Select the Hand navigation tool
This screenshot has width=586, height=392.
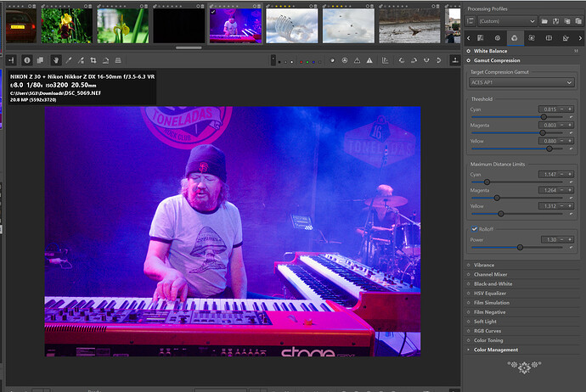55,60
